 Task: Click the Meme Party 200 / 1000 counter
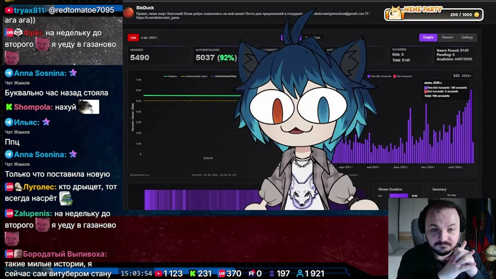click(x=460, y=15)
